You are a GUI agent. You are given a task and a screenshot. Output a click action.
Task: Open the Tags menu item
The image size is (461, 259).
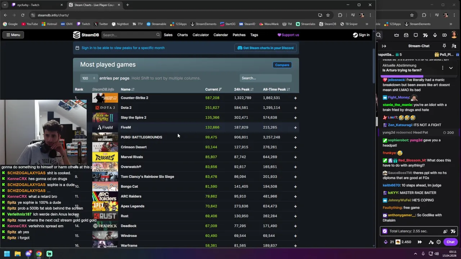(254, 35)
